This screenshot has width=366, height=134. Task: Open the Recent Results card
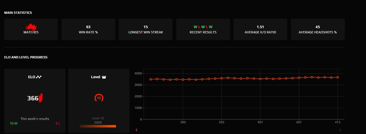(x=203, y=29)
